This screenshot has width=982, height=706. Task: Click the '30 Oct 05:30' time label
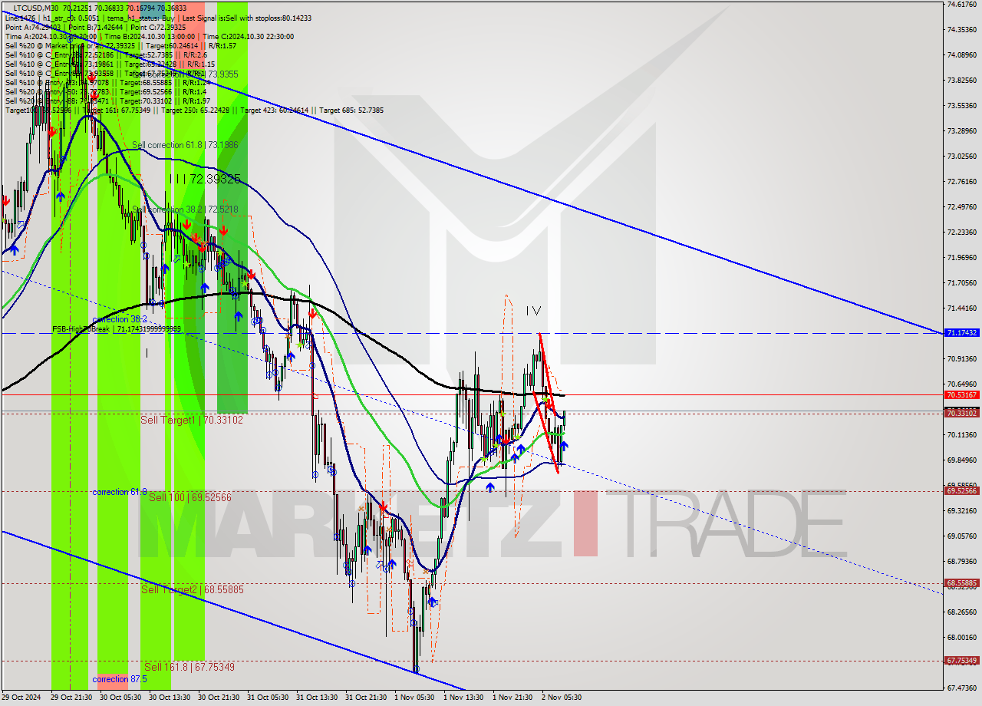(120, 698)
